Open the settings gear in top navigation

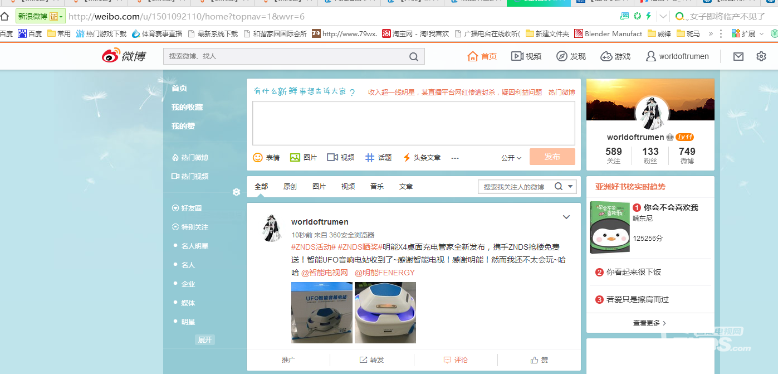761,56
